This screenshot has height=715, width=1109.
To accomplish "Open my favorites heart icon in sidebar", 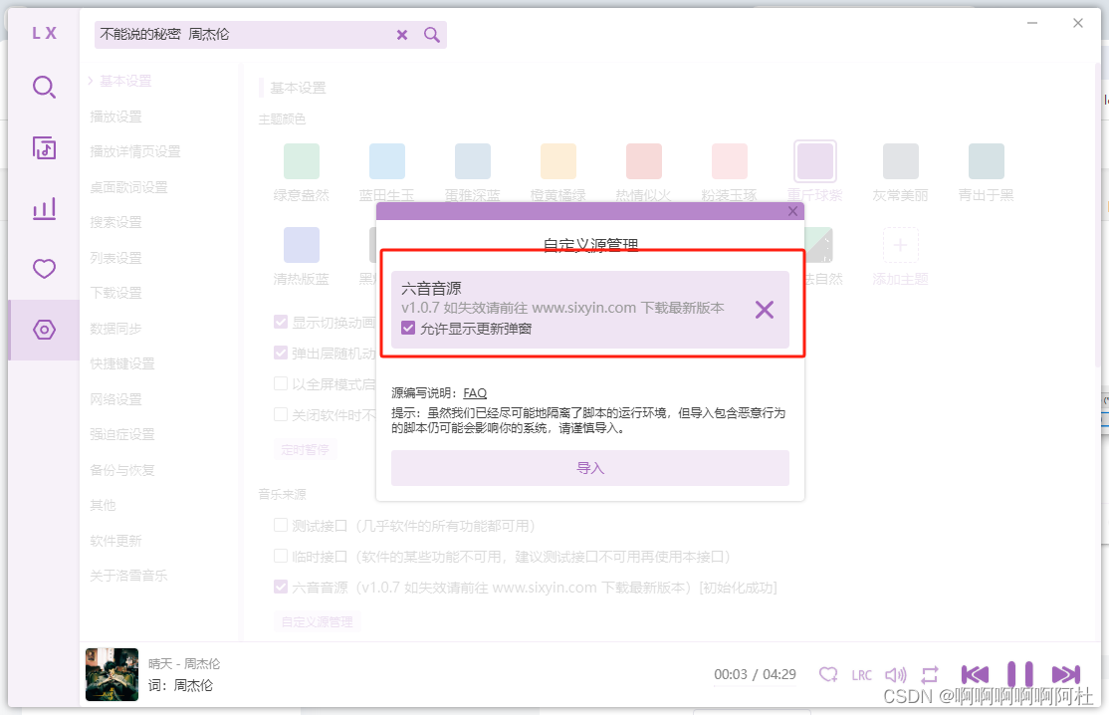I will point(44,269).
